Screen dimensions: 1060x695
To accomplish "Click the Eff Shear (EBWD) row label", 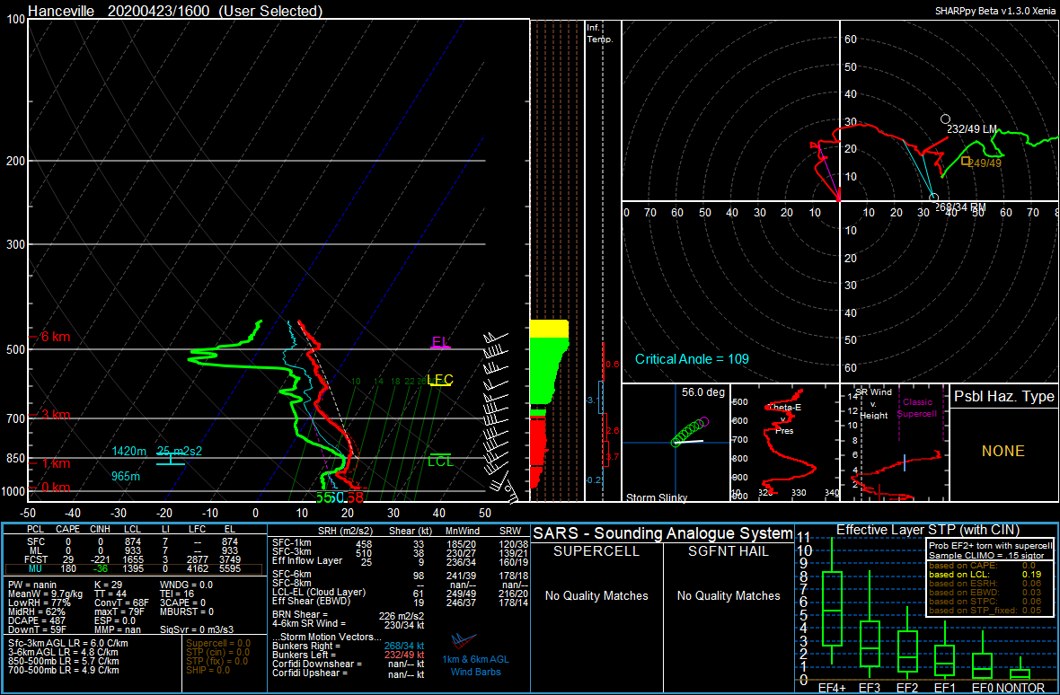I will (312, 602).
